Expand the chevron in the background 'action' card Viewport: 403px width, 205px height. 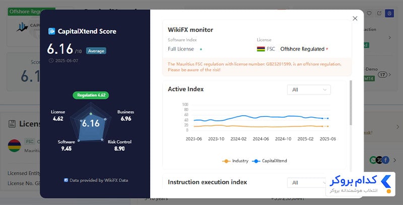click(390, 37)
